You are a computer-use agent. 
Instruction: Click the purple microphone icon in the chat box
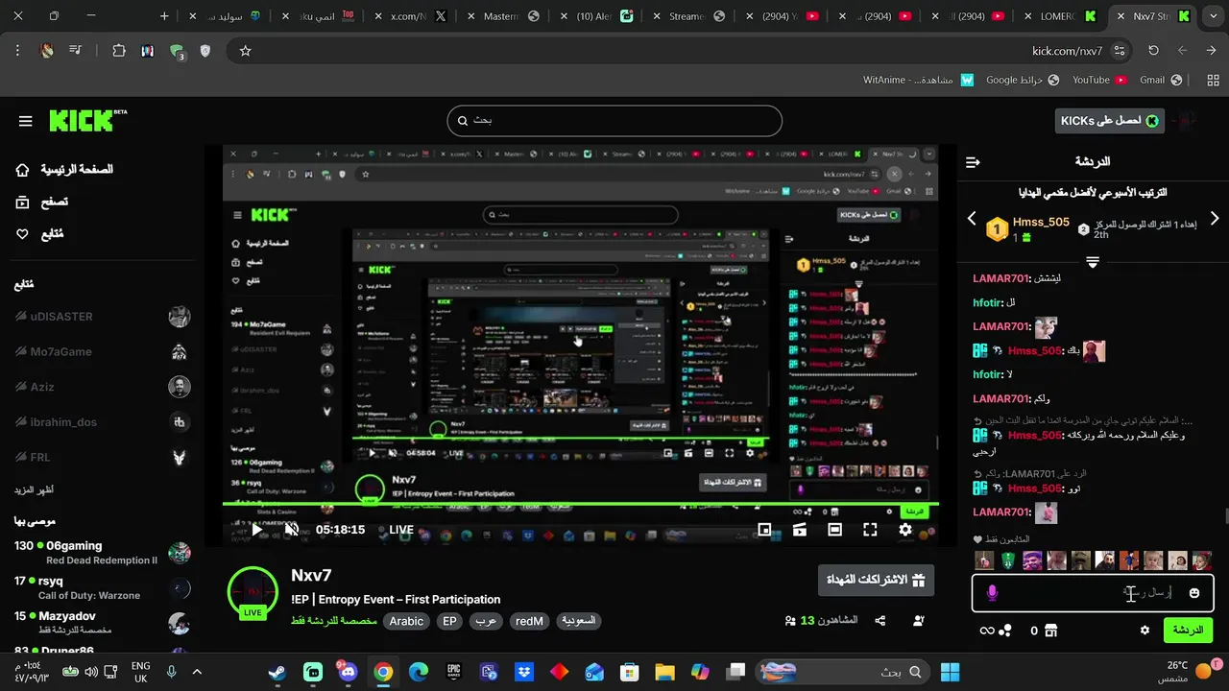pyautogui.click(x=992, y=593)
